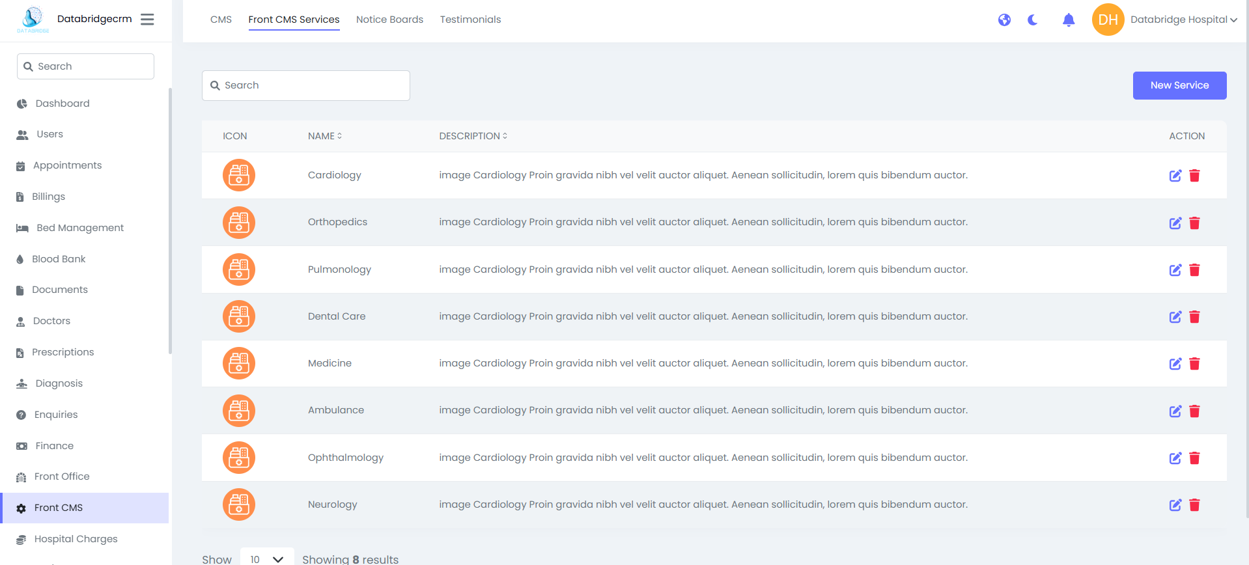
Task: Edit the Ophthalmology service
Action: [x=1175, y=458]
